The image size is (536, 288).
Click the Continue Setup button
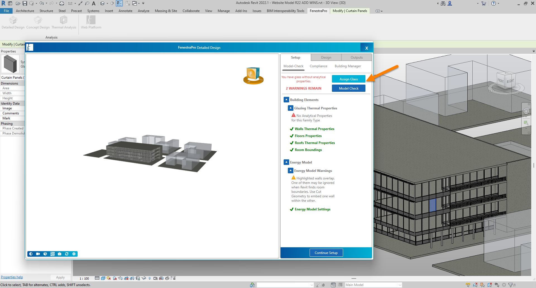tap(326, 253)
